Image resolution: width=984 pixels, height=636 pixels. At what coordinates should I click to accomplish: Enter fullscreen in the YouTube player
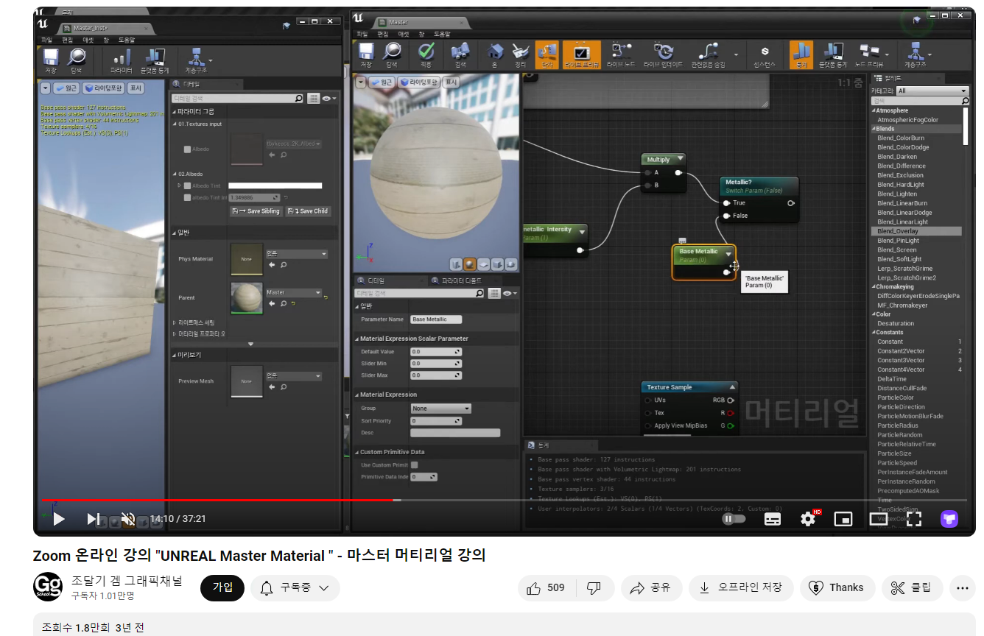(914, 519)
